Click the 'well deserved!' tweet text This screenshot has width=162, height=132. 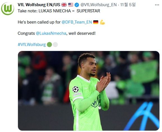pos(82,33)
